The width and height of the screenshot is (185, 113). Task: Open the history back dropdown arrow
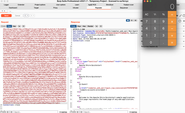click(27, 15)
